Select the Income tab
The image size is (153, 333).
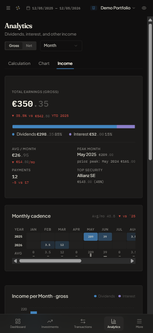65,63
